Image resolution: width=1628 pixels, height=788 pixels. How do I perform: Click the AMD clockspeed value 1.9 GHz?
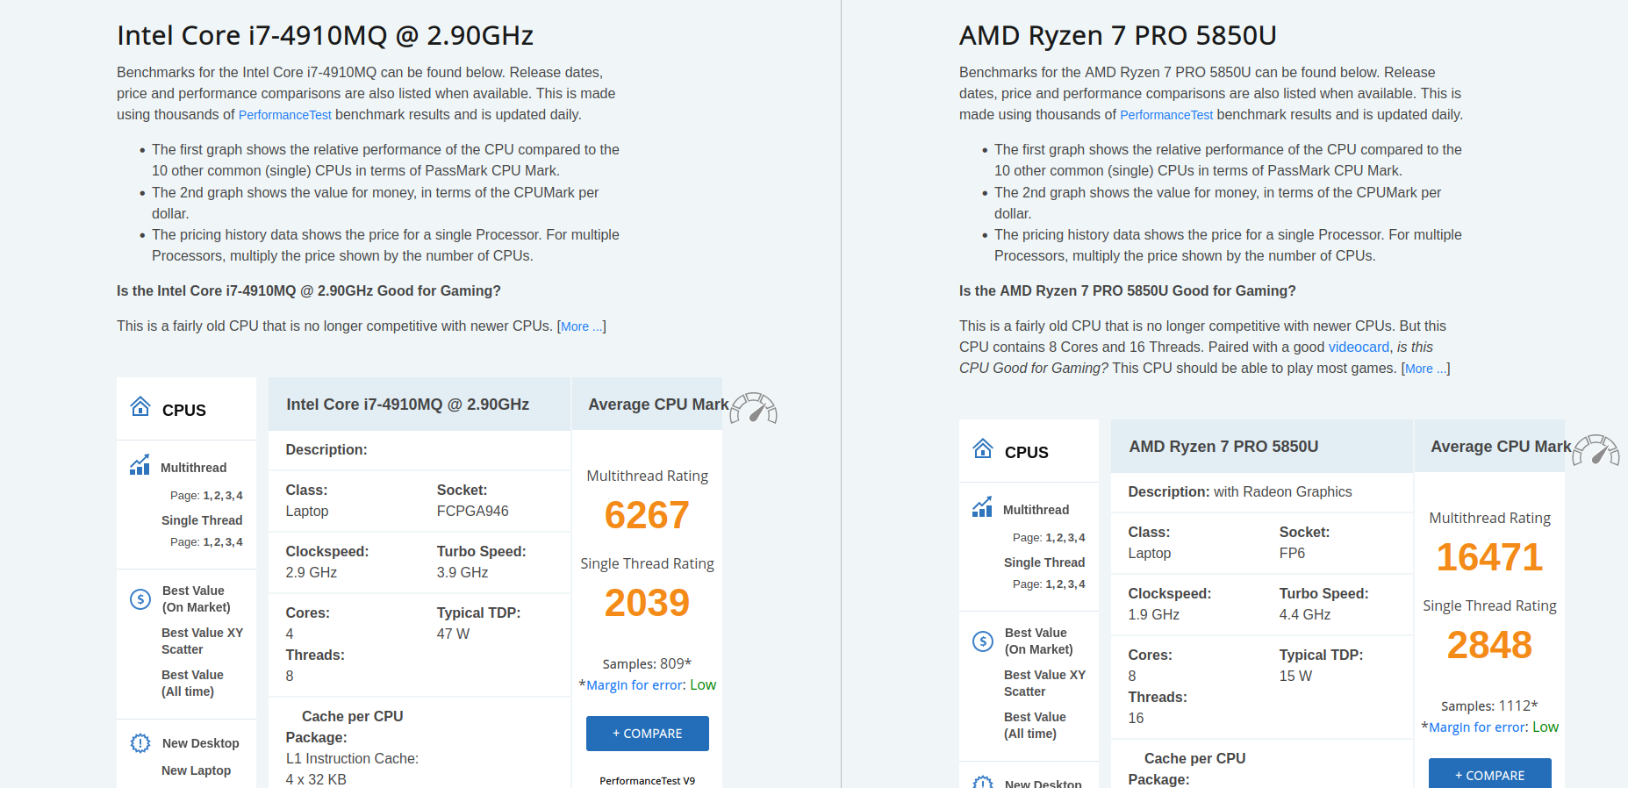point(1153,615)
